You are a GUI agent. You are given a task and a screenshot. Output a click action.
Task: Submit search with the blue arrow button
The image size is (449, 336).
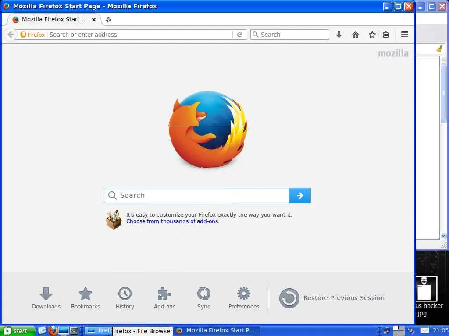[300, 196]
